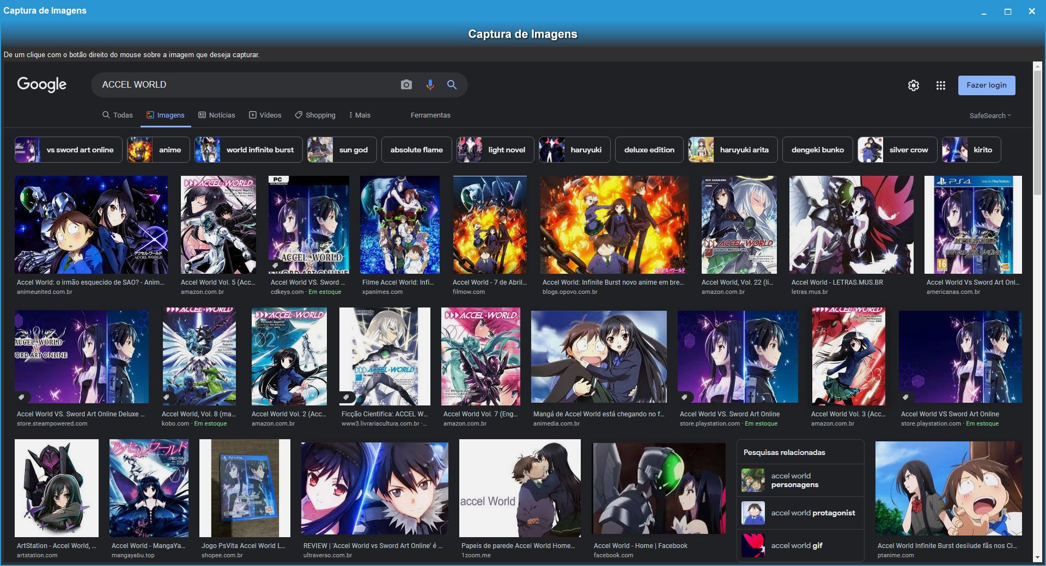Screen dimensions: 1046x566
Task: Select the 'deluxe edition' filter chip
Action: point(649,150)
